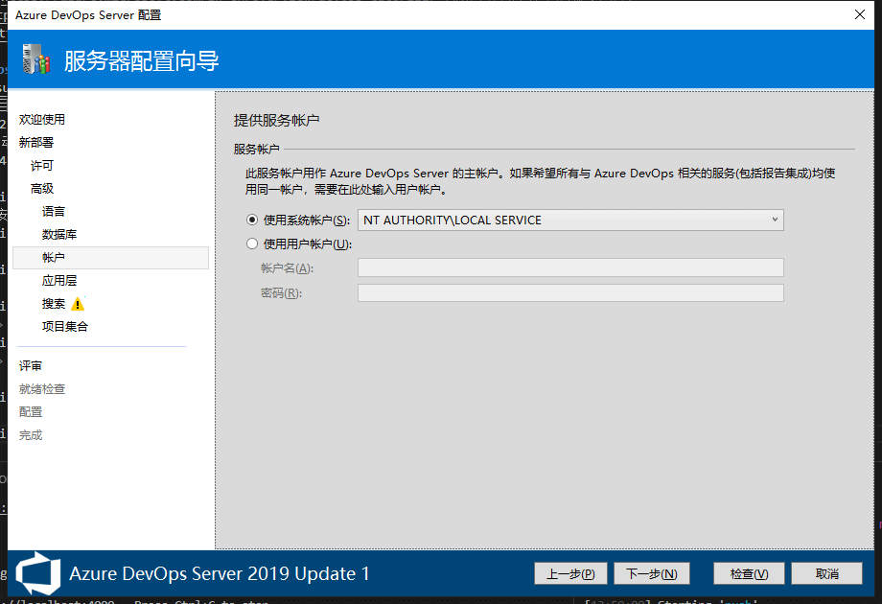Close the Azure DevOps Server 配置 window
Screen dimensions: 882x604
(x=858, y=14)
